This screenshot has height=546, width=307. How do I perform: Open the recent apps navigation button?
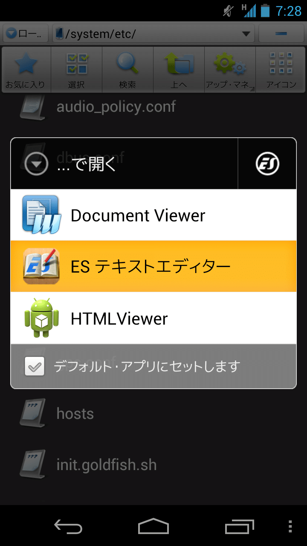click(x=239, y=526)
